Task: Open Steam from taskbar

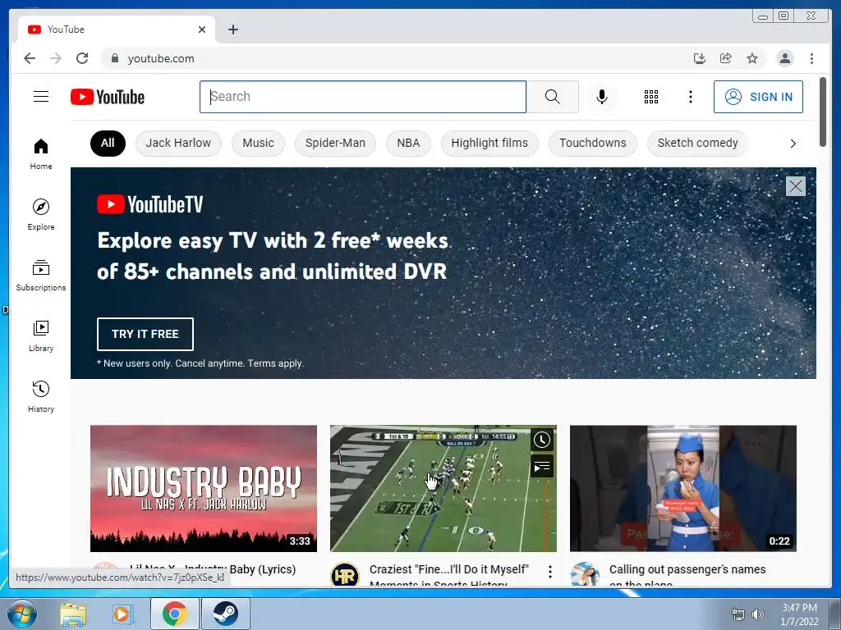Action: [225, 614]
